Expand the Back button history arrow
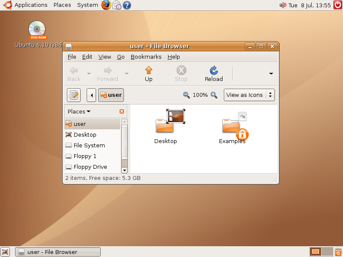This screenshot has height=257, width=343. [88, 73]
